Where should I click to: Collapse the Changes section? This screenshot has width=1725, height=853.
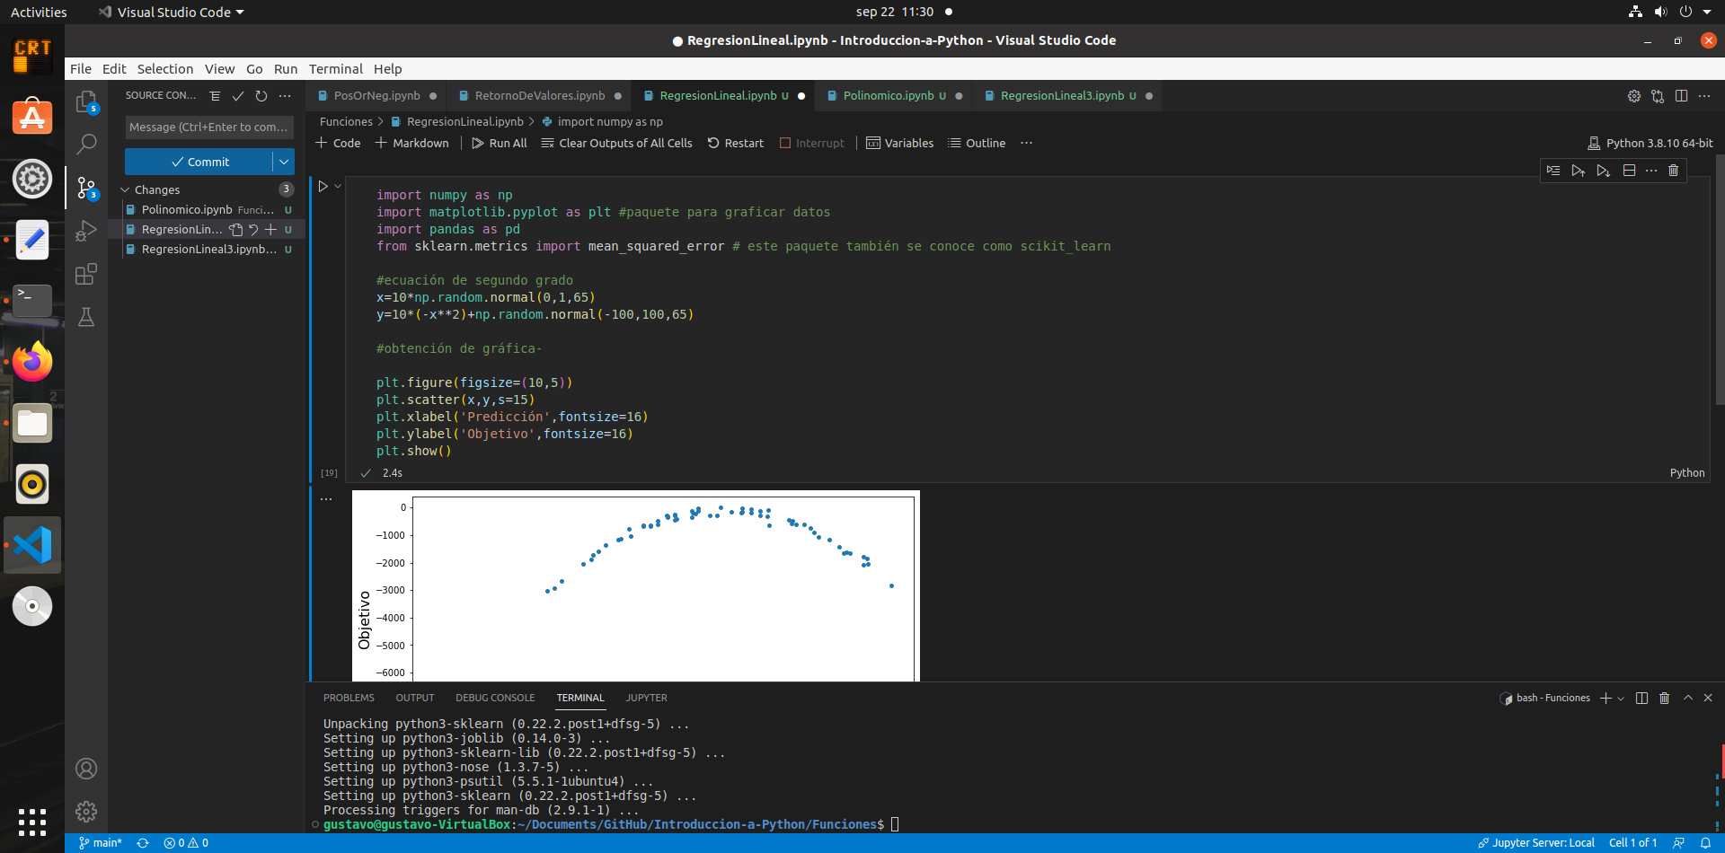pos(125,189)
